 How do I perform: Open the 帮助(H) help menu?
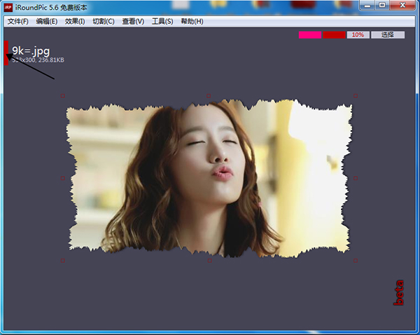point(192,22)
